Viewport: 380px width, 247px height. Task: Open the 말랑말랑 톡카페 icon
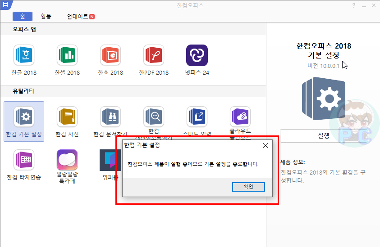pyautogui.click(x=67, y=160)
